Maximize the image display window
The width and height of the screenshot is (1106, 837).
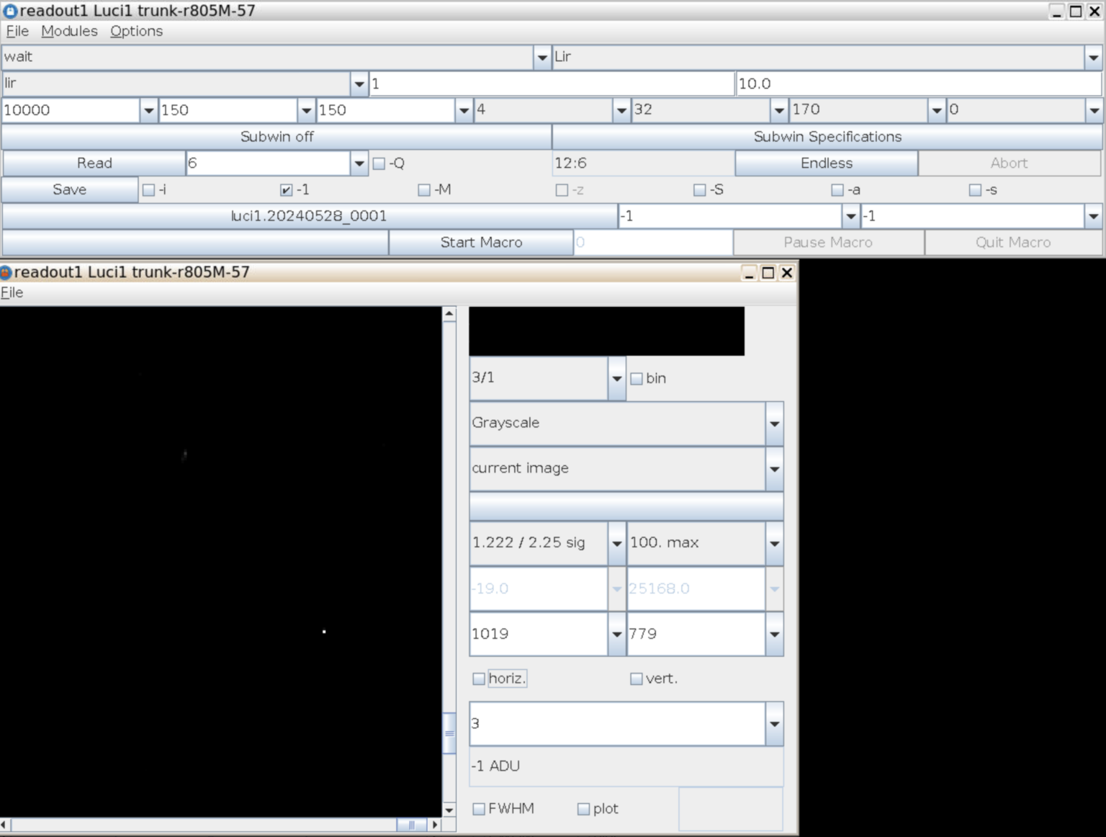click(x=768, y=273)
